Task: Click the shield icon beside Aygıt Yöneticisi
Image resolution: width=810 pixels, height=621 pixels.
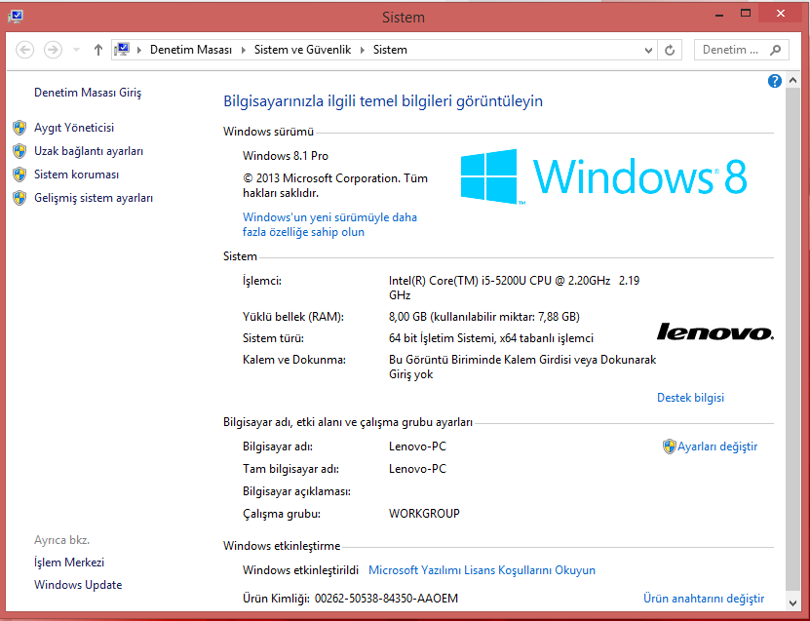Action: 19,128
